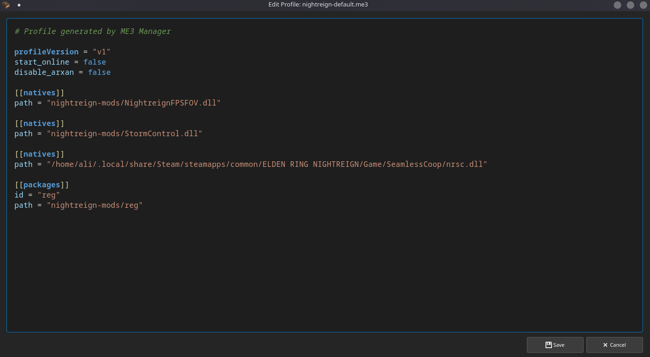
Task: Click the StormControl.dll path string
Action: [125, 133]
